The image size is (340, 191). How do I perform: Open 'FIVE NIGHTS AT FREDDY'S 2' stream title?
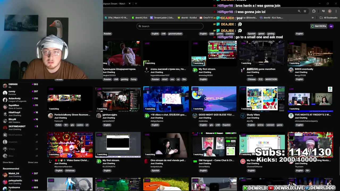point(313,115)
